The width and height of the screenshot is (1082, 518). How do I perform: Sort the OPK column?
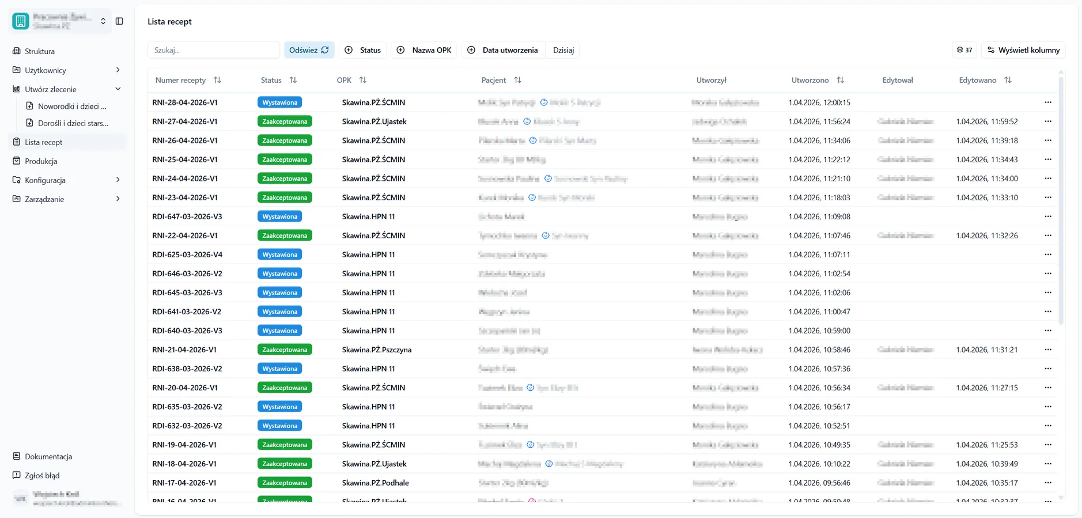pos(363,80)
